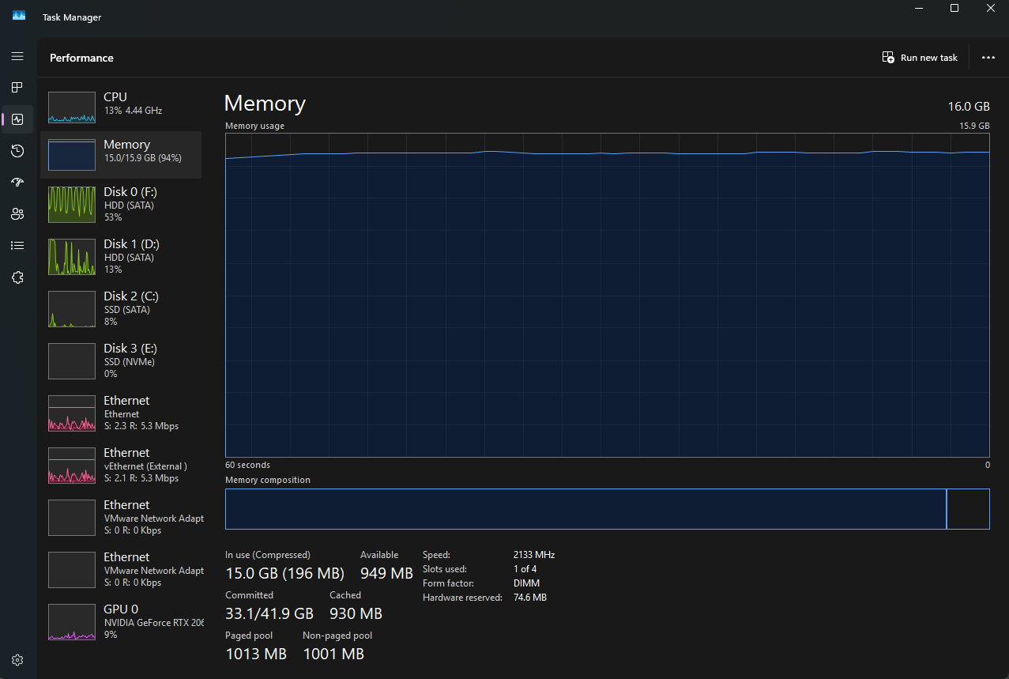
Task: Minimize the Task Manager window
Action: pyautogui.click(x=918, y=8)
